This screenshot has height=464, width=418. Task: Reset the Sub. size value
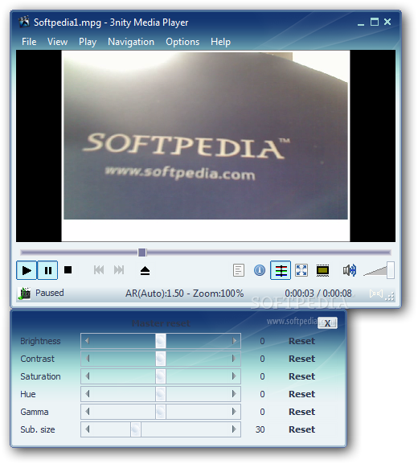click(301, 429)
